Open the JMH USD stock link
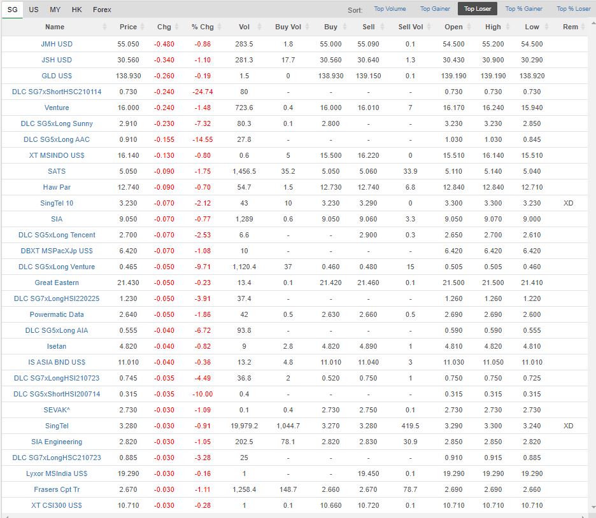 click(x=57, y=44)
